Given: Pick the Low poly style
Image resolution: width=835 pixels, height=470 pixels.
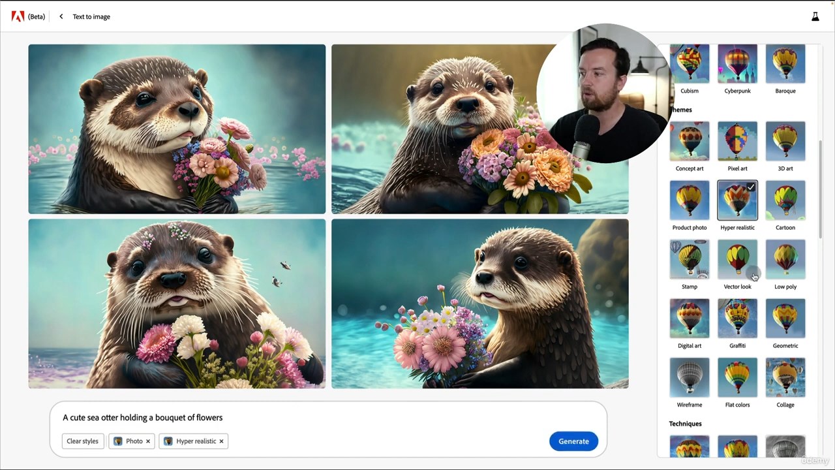Looking at the screenshot, I should (x=785, y=259).
